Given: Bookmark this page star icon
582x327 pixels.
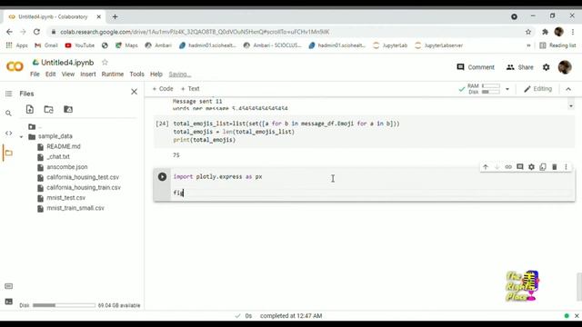Looking at the screenshot, I should click(528, 32).
